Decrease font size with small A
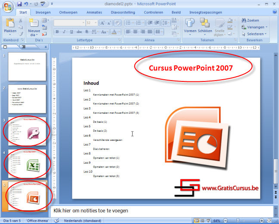The width and height of the screenshot is (279, 224). point(109,23)
